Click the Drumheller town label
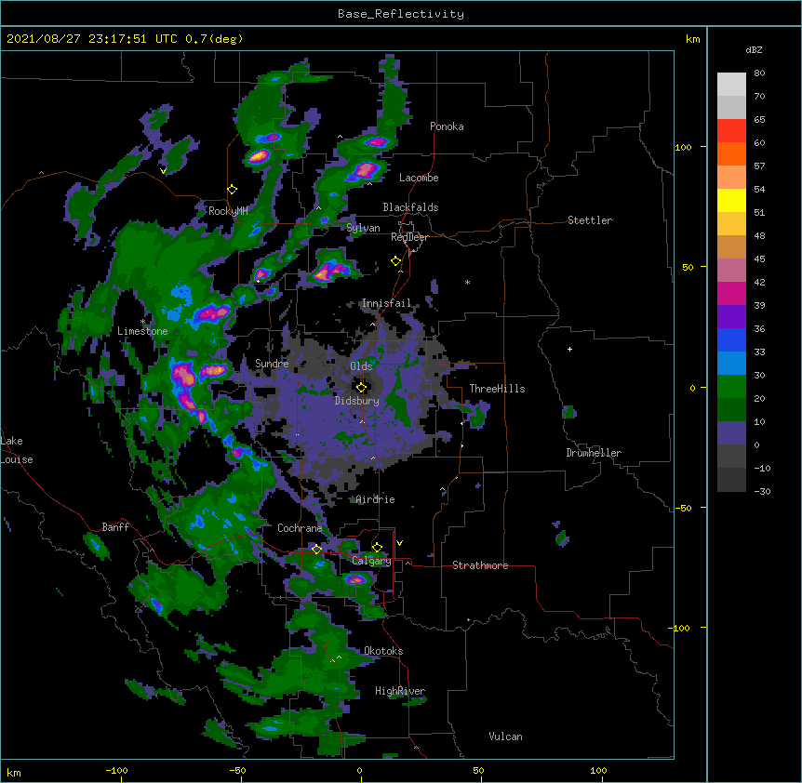 (x=594, y=453)
